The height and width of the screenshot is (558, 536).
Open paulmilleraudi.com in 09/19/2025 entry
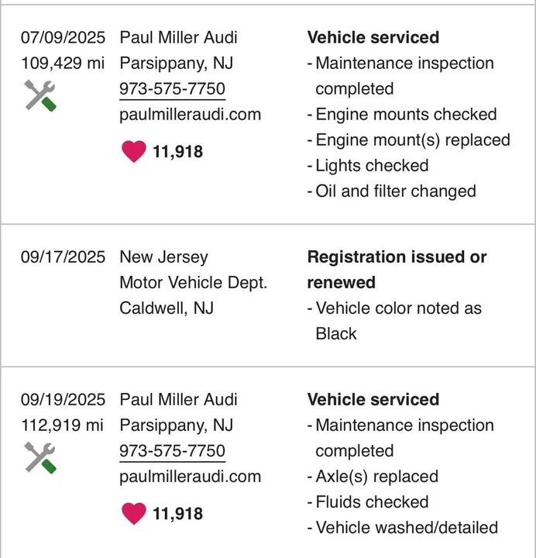[191, 477]
